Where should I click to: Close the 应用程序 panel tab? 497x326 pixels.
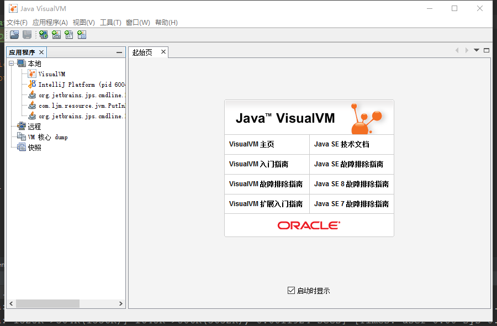click(x=41, y=52)
